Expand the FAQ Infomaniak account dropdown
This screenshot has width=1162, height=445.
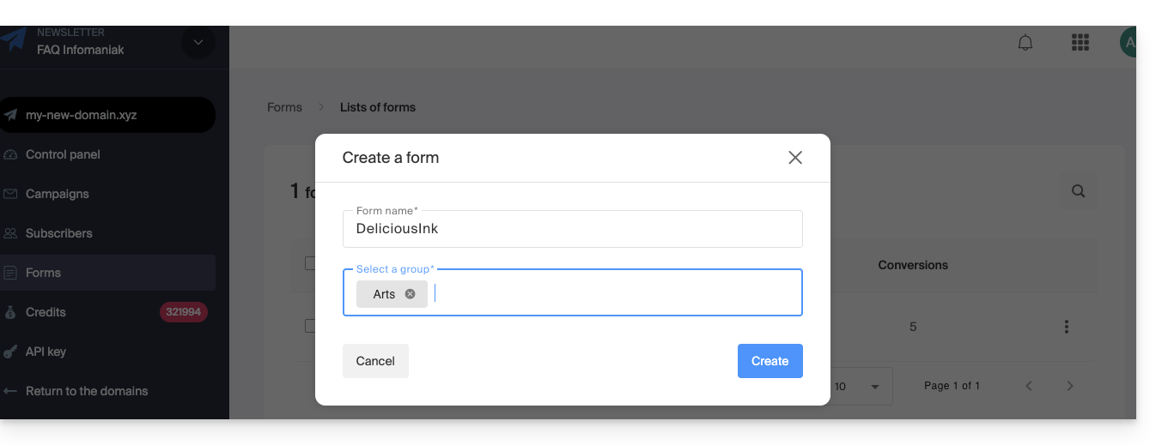point(198,43)
